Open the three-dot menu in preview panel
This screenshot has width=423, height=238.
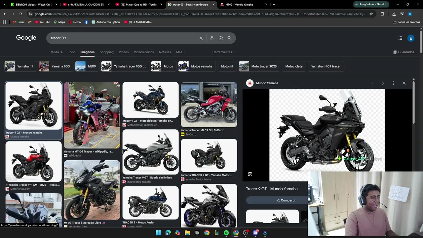[393, 83]
